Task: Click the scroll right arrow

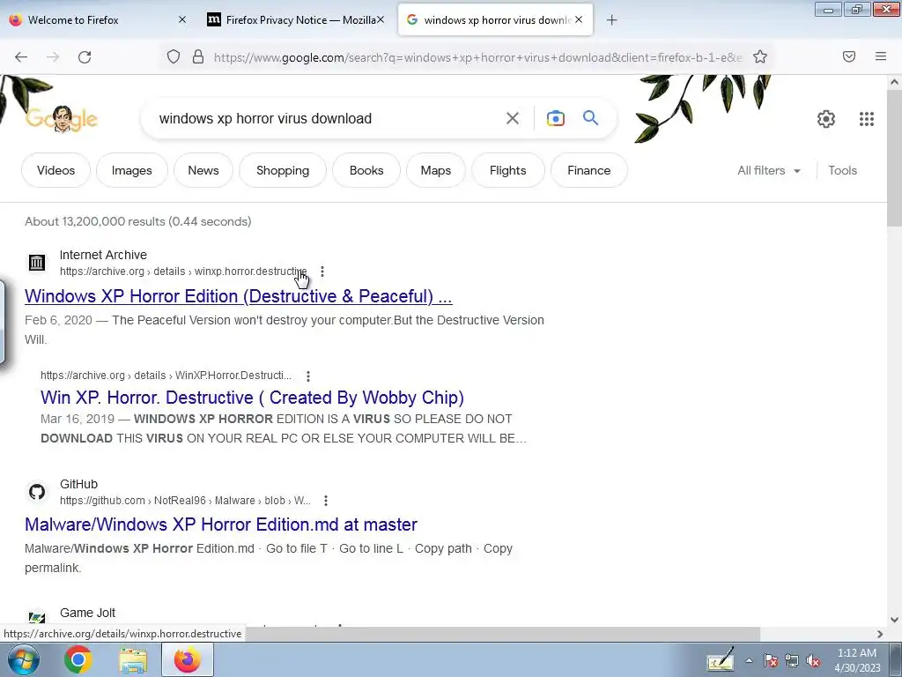Action: point(880,634)
